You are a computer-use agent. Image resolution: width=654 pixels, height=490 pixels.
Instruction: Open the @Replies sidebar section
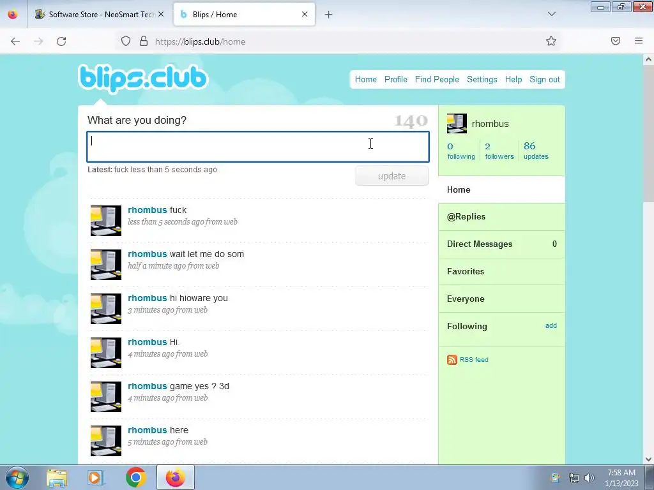click(x=502, y=217)
